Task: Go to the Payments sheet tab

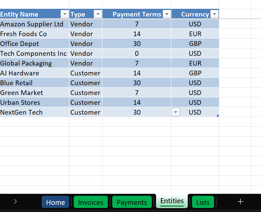Action: point(132,202)
